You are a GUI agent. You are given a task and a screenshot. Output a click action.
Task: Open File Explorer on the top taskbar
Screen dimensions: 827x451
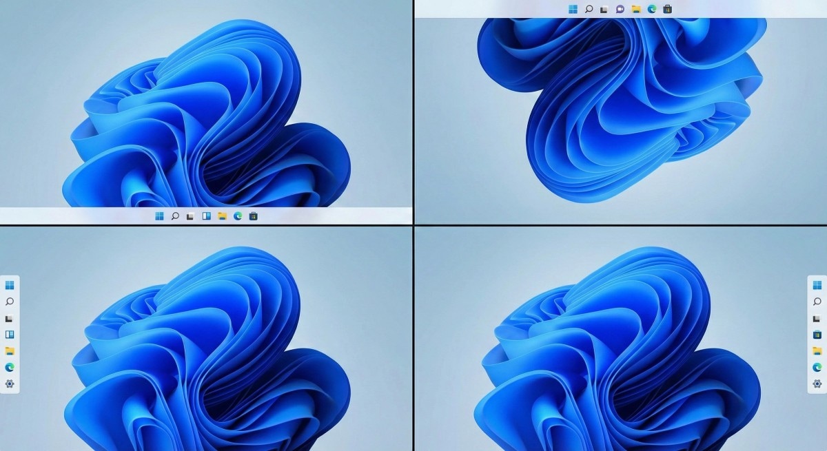pos(636,9)
